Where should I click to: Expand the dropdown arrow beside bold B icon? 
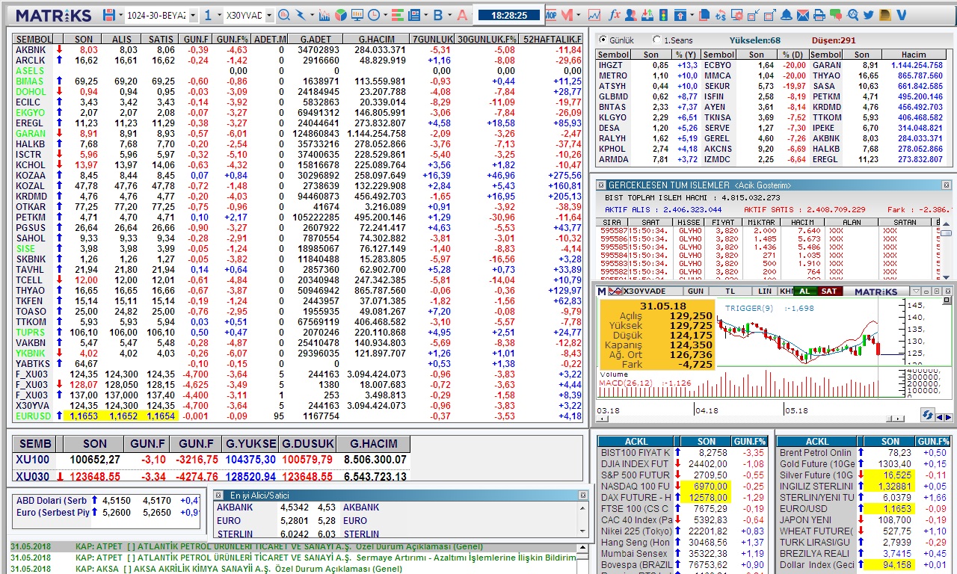[449, 16]
